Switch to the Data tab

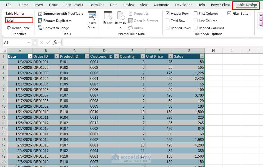[x=114, y=5]
